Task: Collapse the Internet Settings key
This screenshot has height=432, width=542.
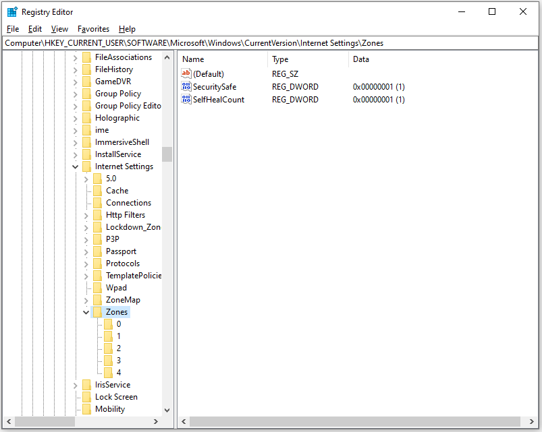Action: 76,166
